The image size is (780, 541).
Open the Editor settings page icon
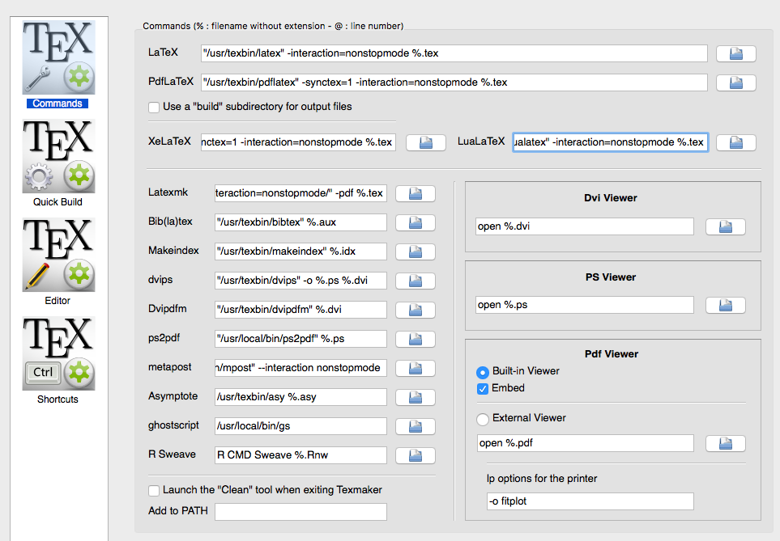[x=58, y=255]
